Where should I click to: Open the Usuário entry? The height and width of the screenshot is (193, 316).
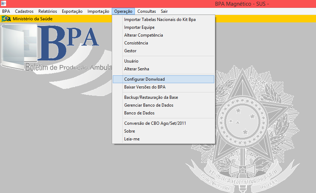[131, 61]
